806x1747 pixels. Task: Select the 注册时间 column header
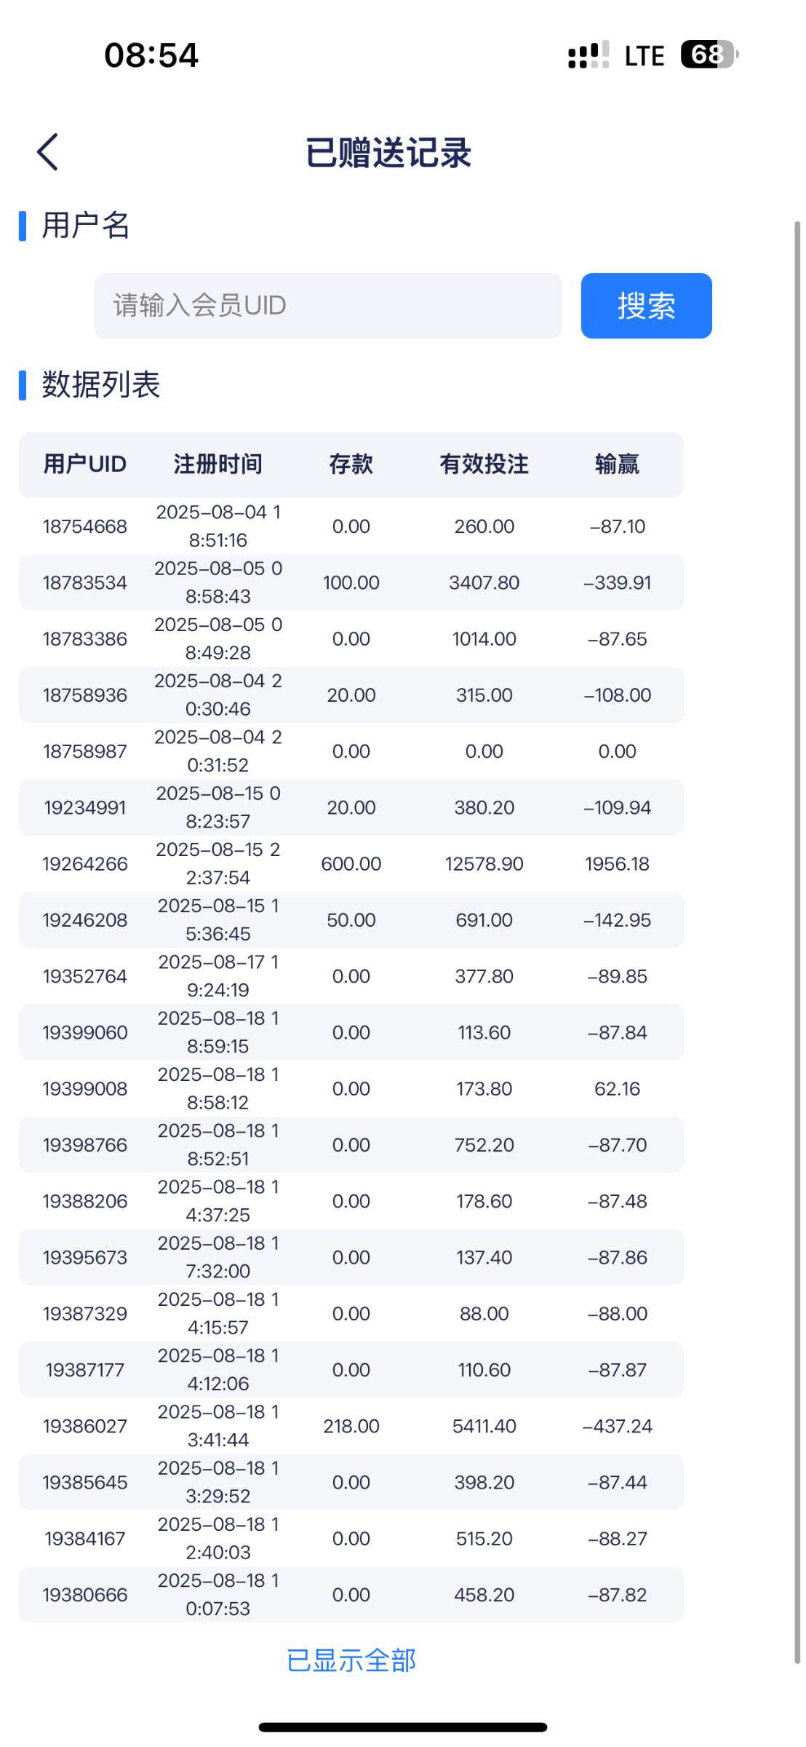tap(218, 464)
